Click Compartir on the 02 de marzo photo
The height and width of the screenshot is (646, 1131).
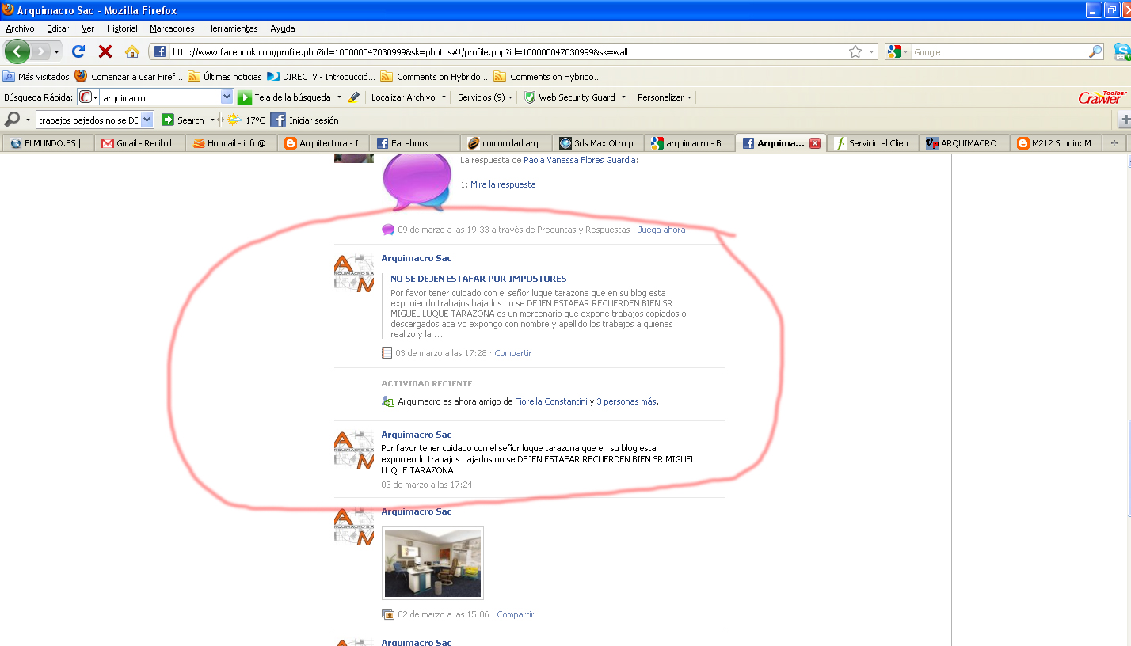tap(516, 614)
